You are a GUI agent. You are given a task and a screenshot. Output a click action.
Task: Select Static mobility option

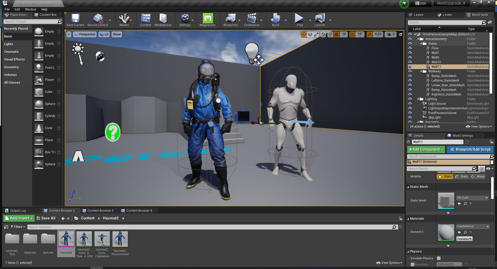[445, 176]
